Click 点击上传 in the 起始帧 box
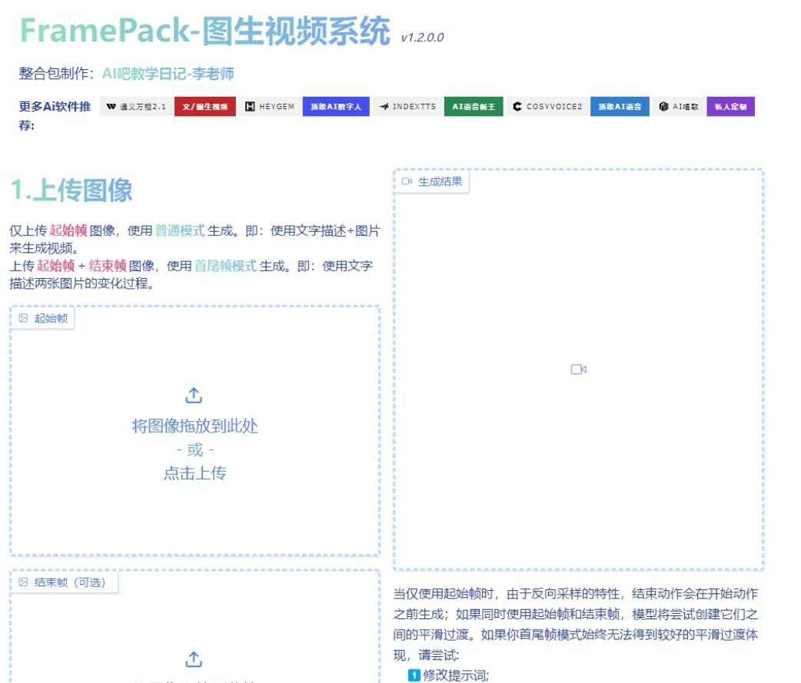 (194, 473)
